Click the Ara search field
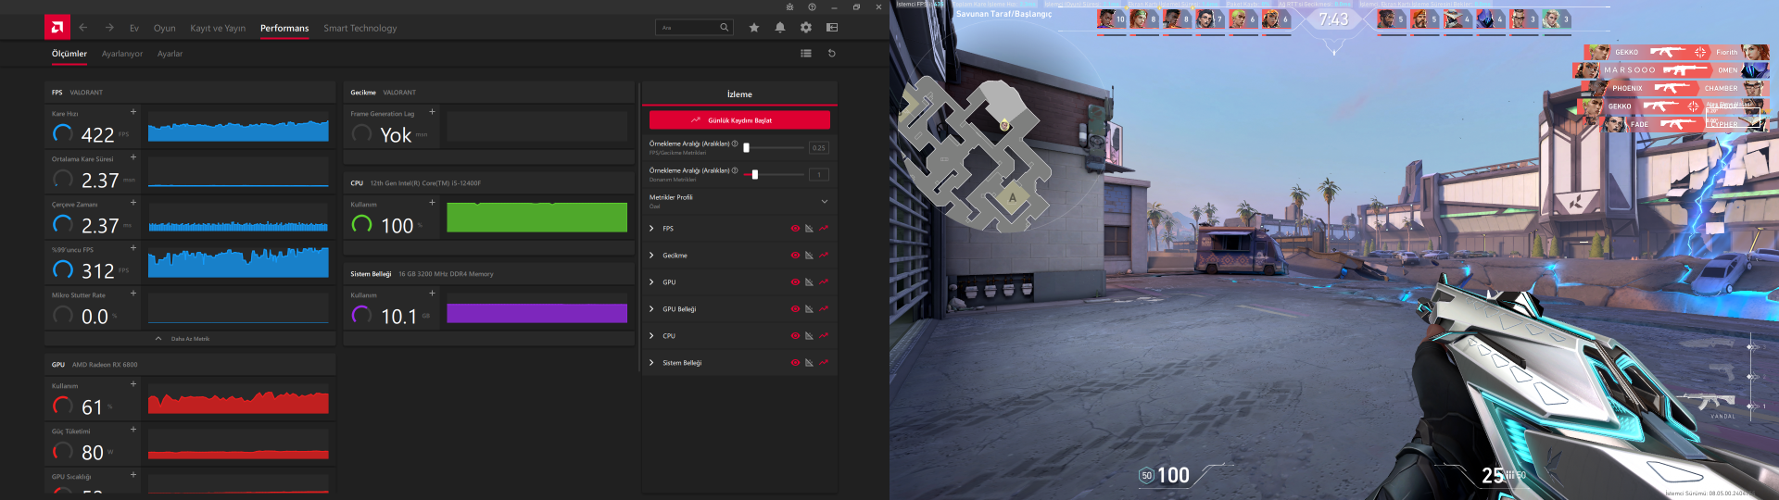This screenshot has width=1779, height=500. 694,28
